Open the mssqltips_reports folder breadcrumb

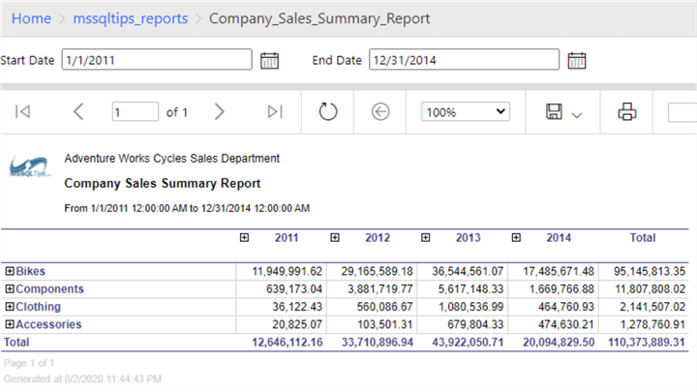point(131,18)
